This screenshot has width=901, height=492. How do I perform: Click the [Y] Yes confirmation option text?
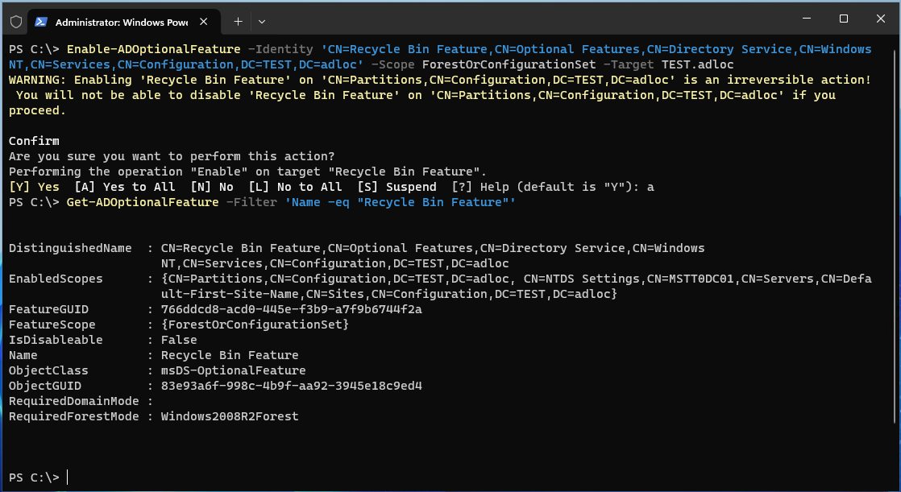tap(34, 187)
